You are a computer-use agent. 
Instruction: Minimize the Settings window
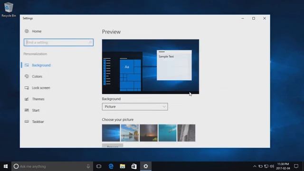coord(243,18)
